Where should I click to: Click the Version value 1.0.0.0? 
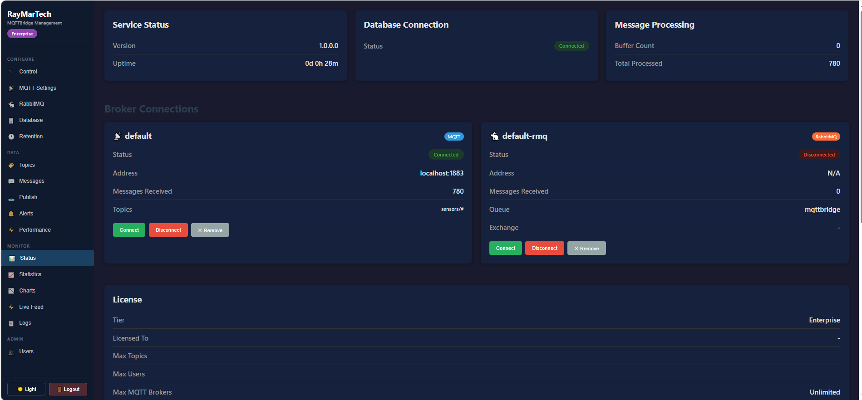[329, 46]
